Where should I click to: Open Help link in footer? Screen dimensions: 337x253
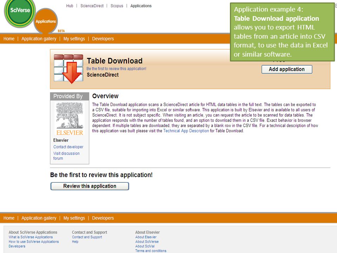[75, 242]
